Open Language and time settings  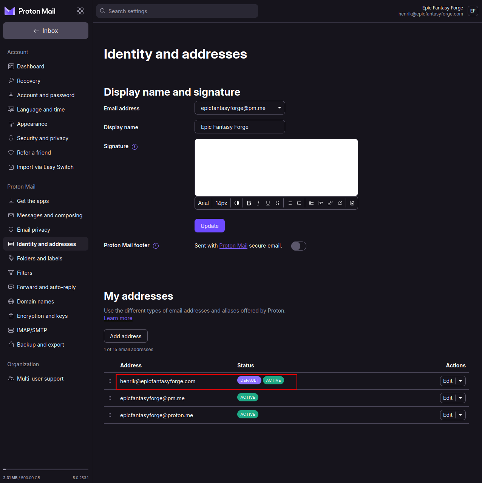point(46,110)
